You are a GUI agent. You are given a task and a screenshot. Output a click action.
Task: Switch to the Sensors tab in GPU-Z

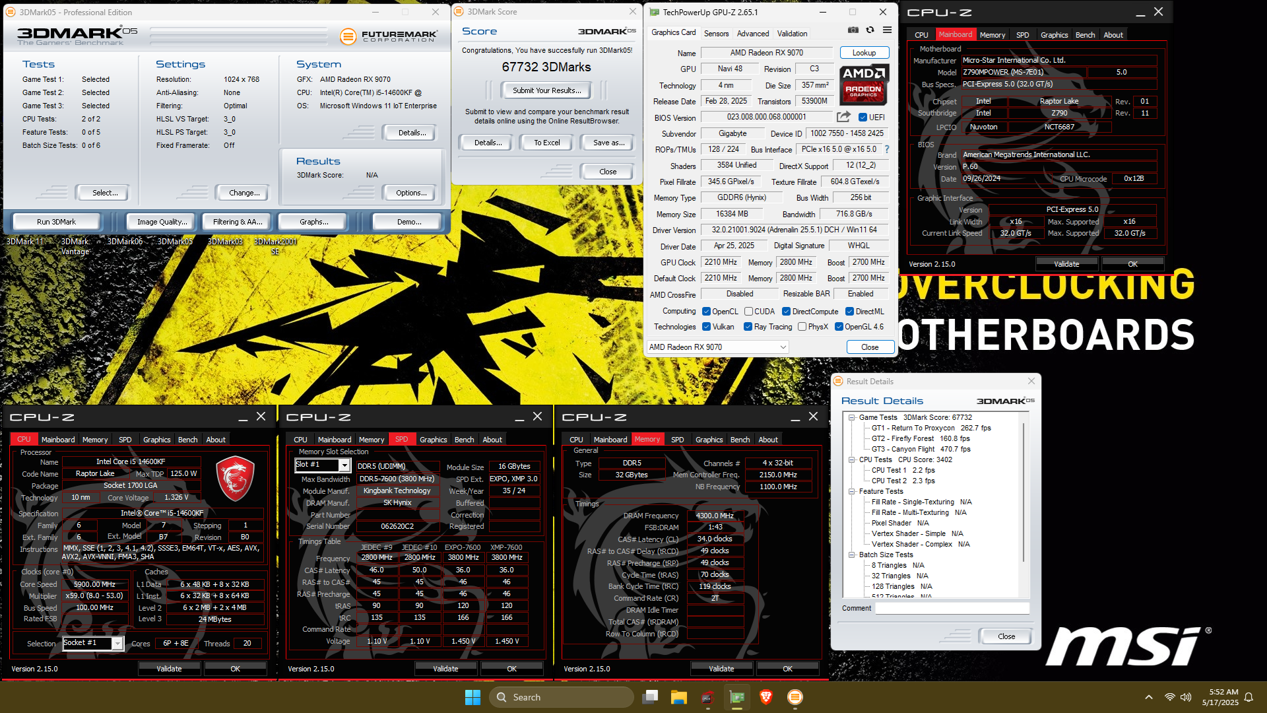[x=716, y=34]
